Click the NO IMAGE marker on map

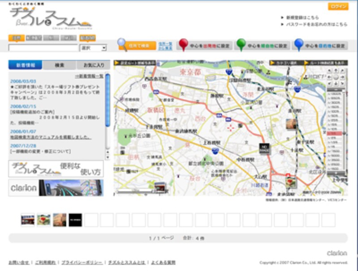coord(264,148)
